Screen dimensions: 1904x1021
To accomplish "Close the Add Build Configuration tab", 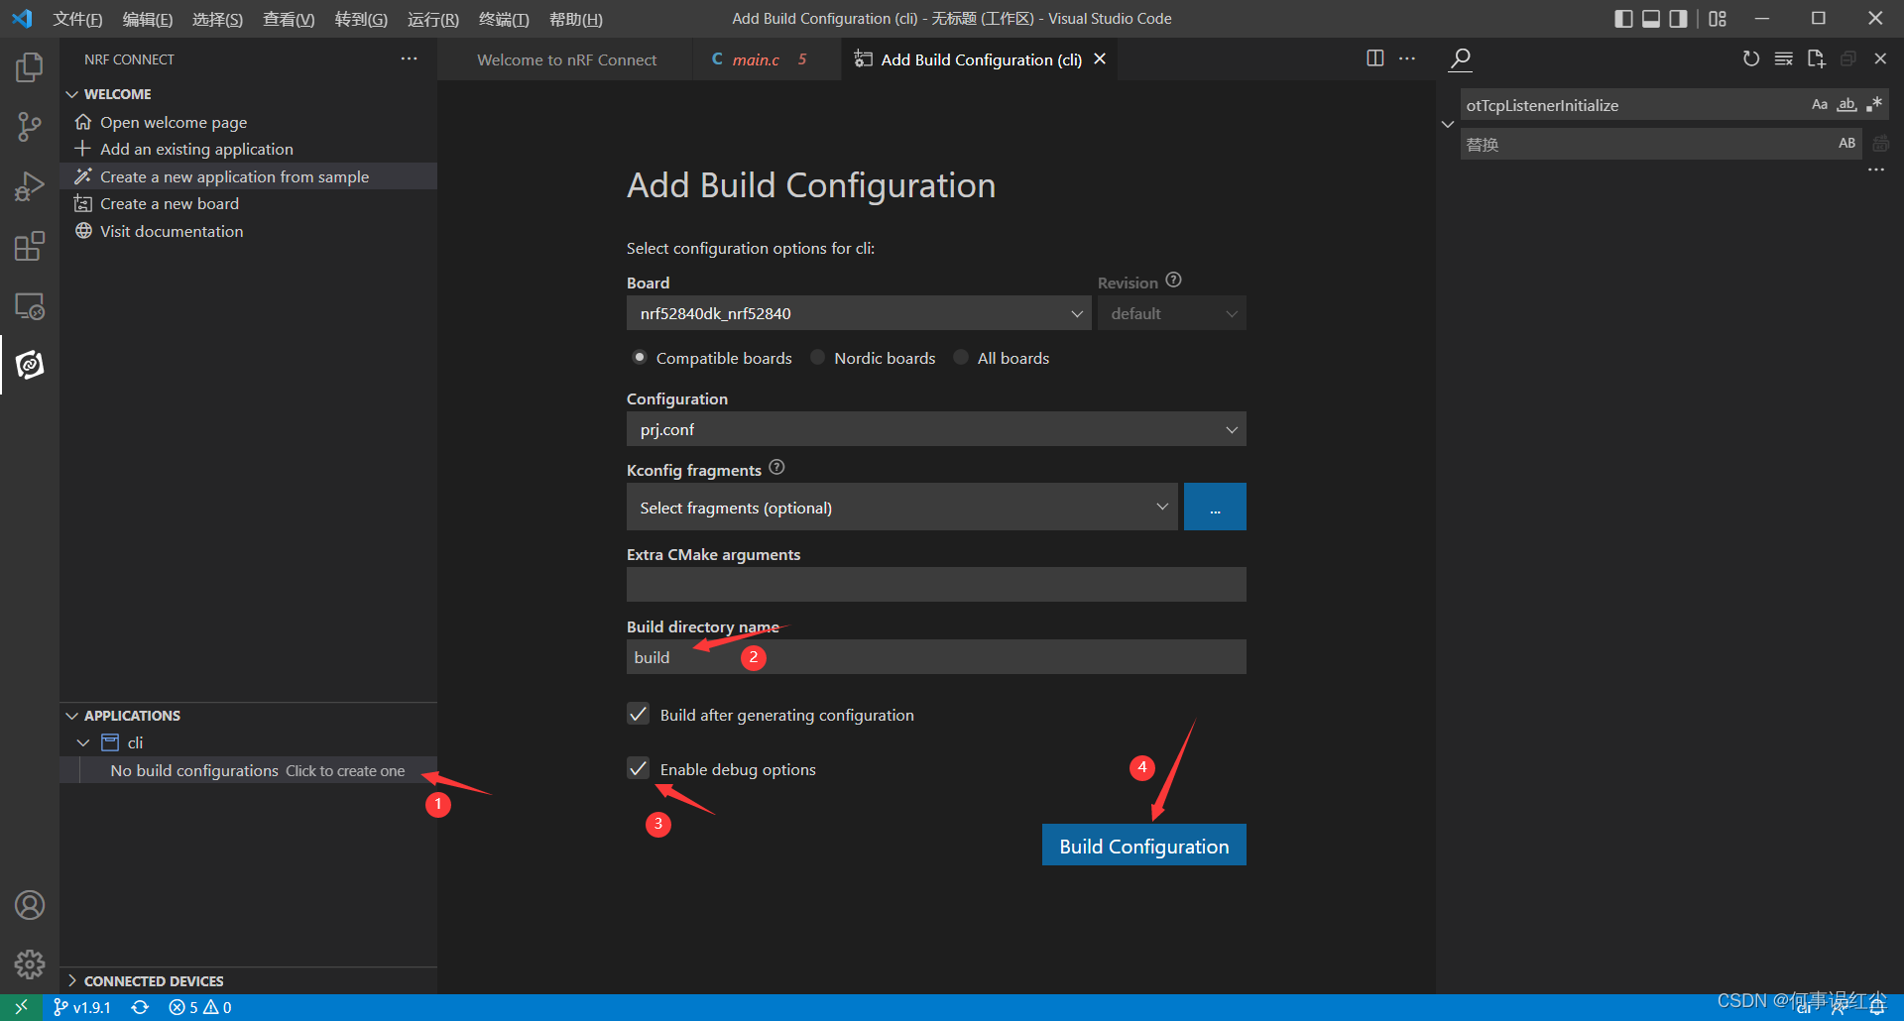I will coord(1100,59).
